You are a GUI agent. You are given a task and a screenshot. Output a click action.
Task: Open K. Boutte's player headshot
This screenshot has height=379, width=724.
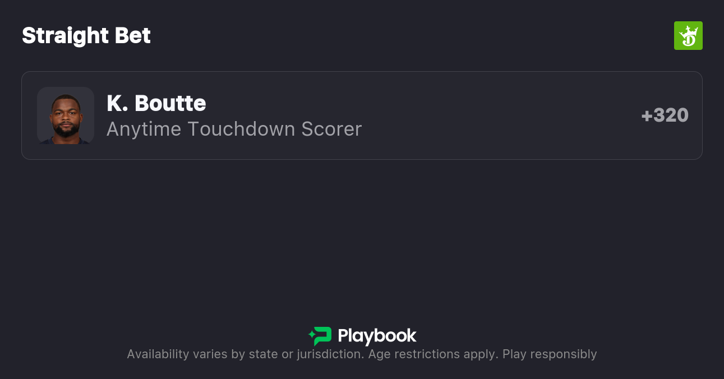point(66,115)
